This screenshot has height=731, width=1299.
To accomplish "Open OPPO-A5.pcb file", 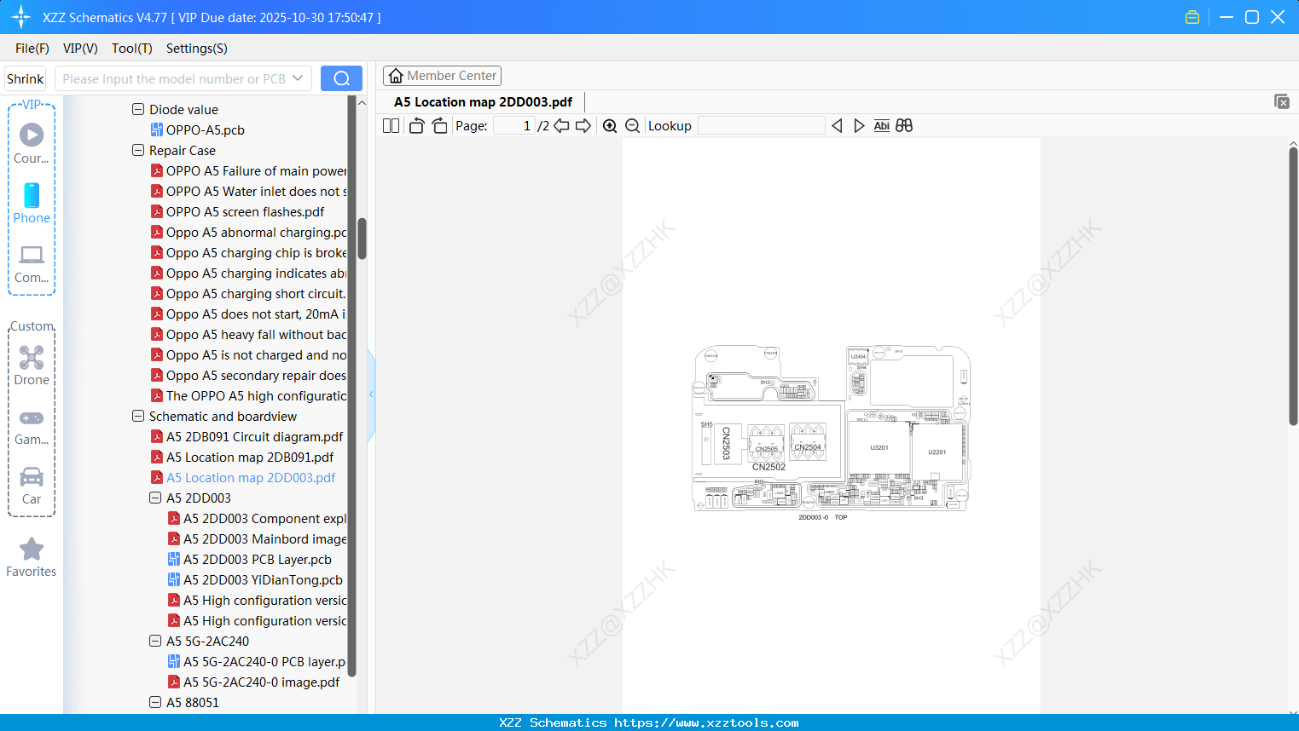I will click(x=206, y=130).
